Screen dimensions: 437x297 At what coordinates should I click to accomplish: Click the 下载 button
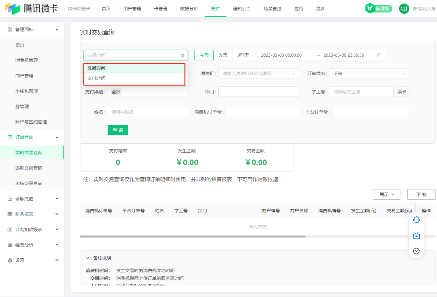click(x=421, y=195)
